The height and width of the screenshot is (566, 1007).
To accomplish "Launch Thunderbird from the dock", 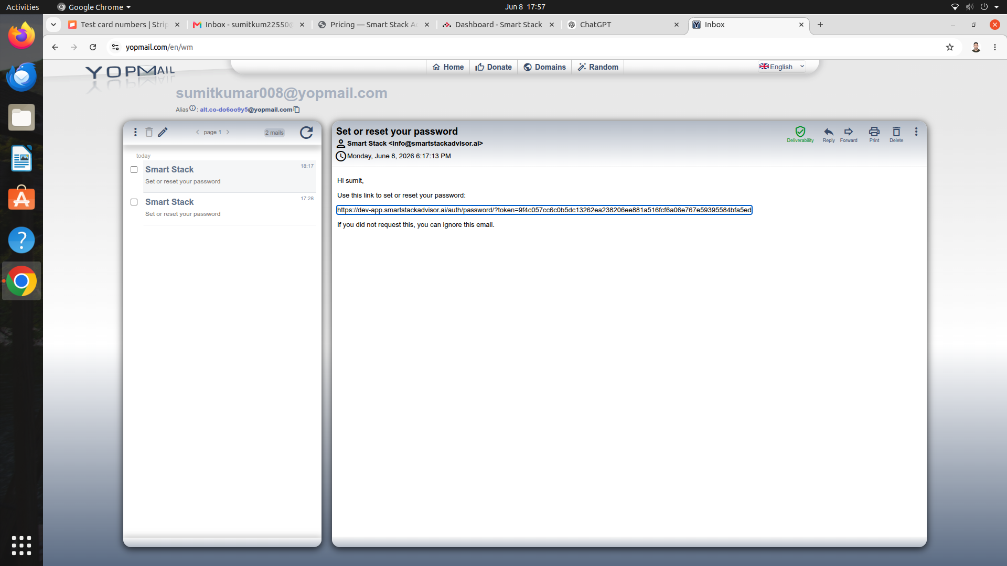I will tap(22, 77).
